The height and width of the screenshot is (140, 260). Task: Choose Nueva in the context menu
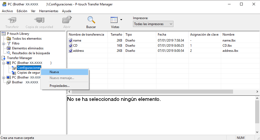pos(65,72)
